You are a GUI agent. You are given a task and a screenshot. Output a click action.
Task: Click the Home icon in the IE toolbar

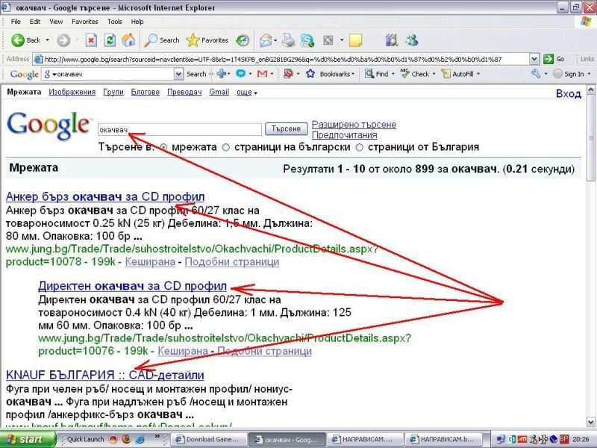point(128,40)
